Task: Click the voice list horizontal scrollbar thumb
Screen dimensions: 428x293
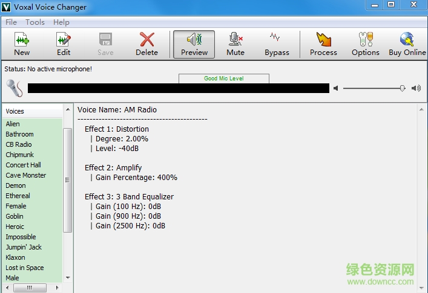Action: tap(30, 288)
